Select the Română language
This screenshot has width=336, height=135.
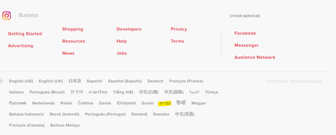pyautogui.click(x=139, y=114)
